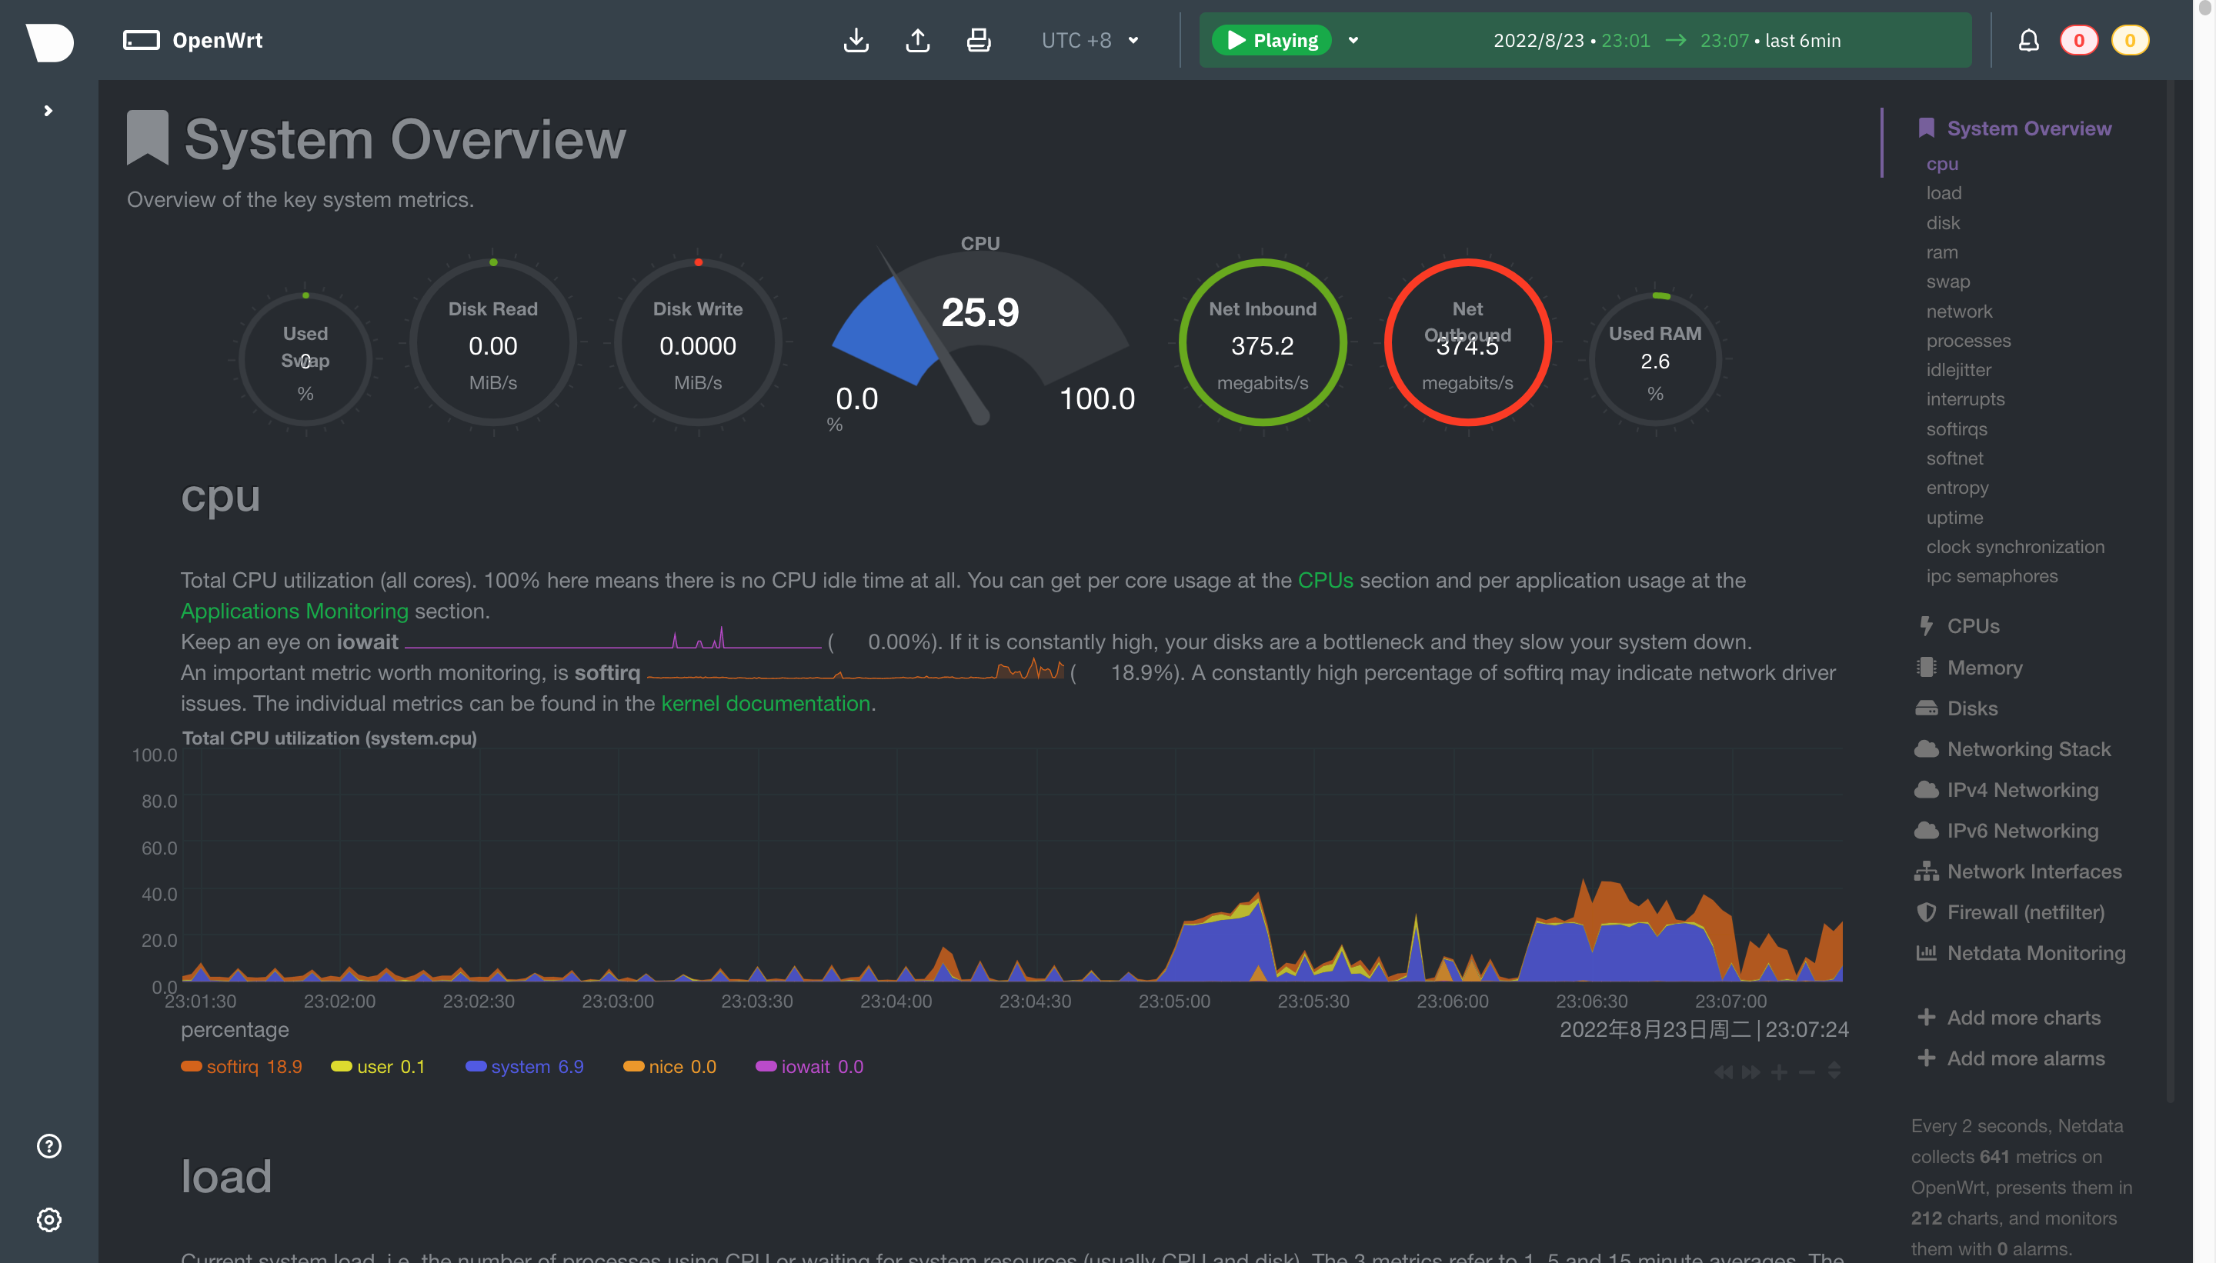Open the help panel
Screen dimensions: 2216x1263
pos(48,1146)
